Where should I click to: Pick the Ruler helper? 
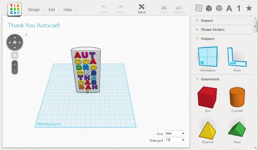[237, 59]
